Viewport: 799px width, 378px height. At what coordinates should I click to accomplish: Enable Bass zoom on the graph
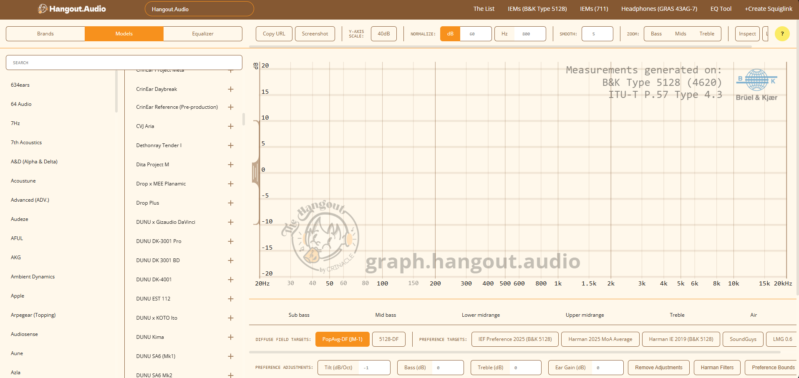point(656,34)
